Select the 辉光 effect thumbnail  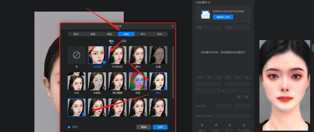tap(158, 81)
